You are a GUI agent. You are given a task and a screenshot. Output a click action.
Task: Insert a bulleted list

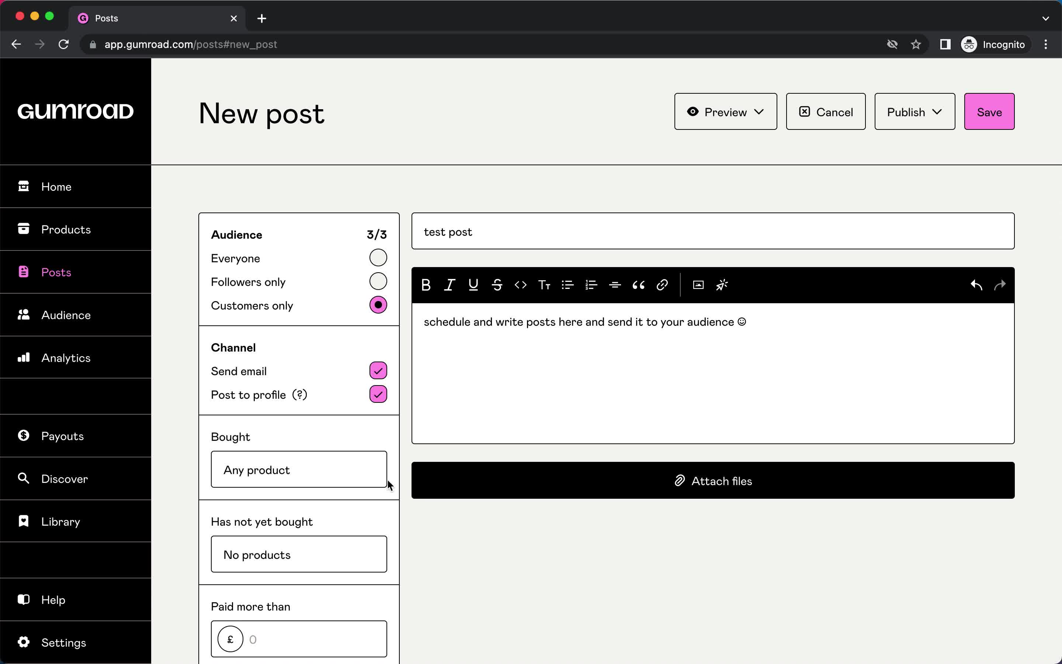click(x=568, y=285)
